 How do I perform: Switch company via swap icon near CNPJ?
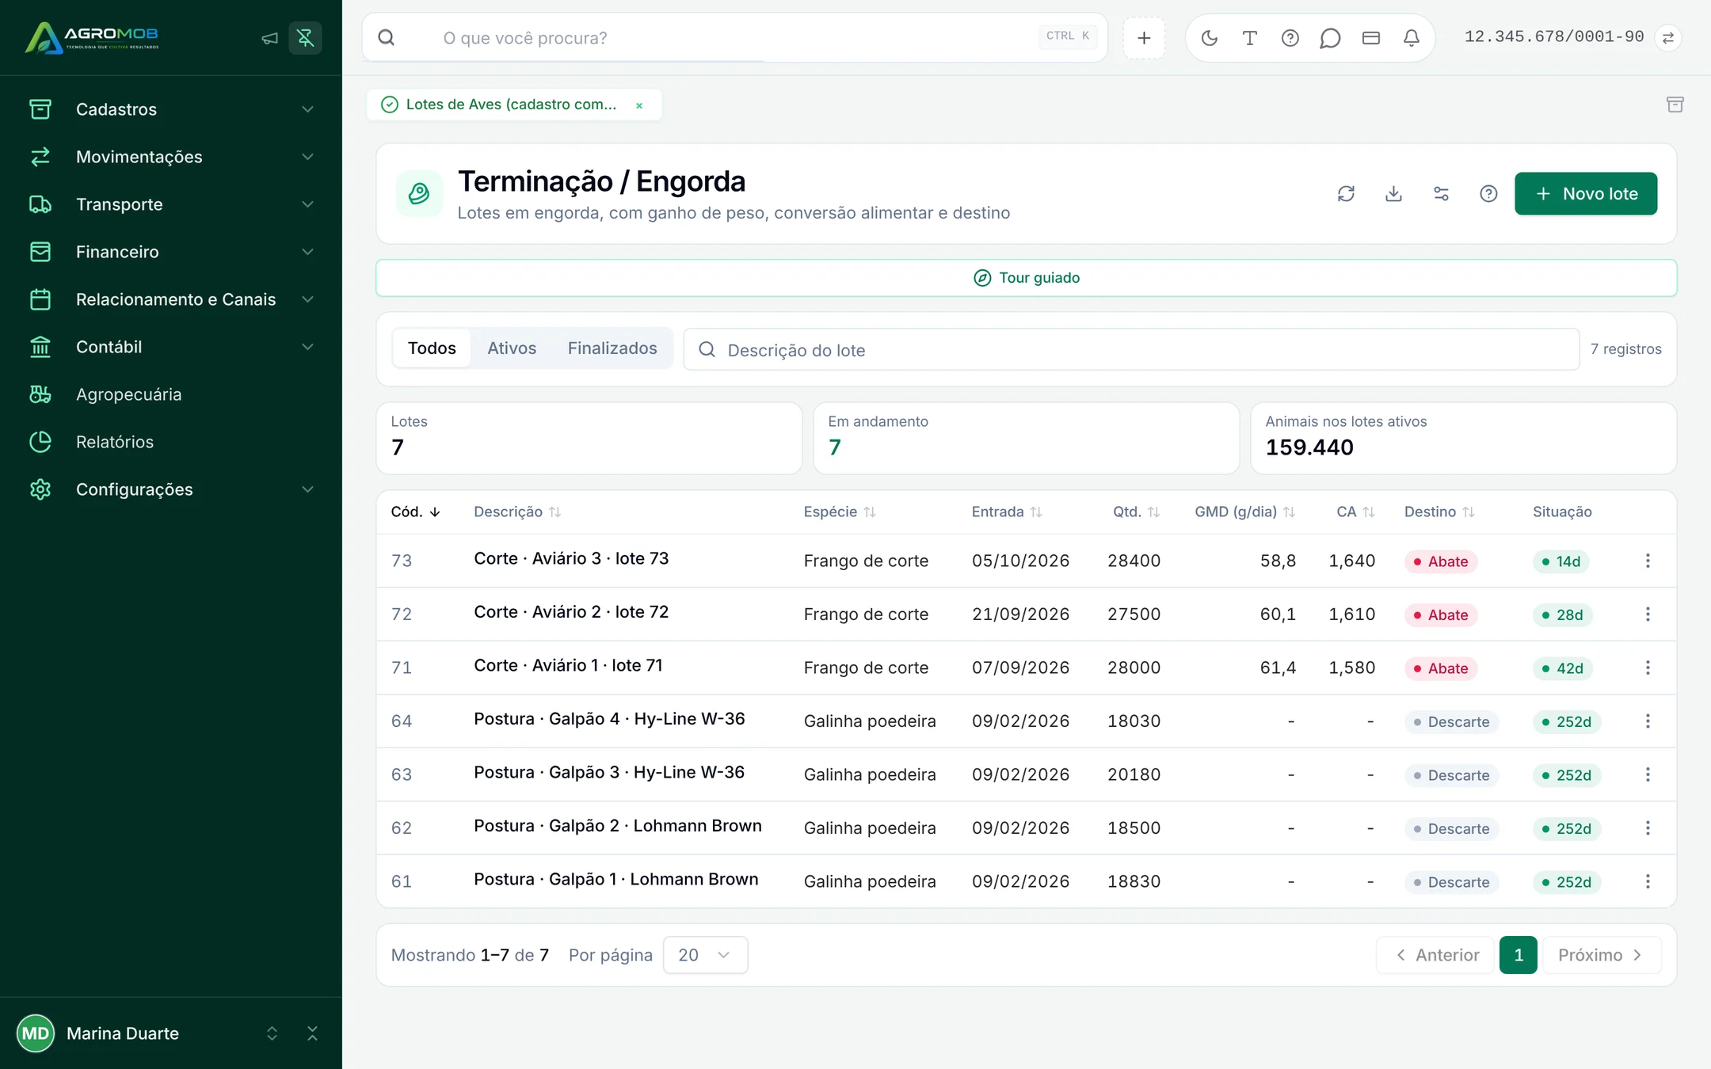tap(1668, 38)
